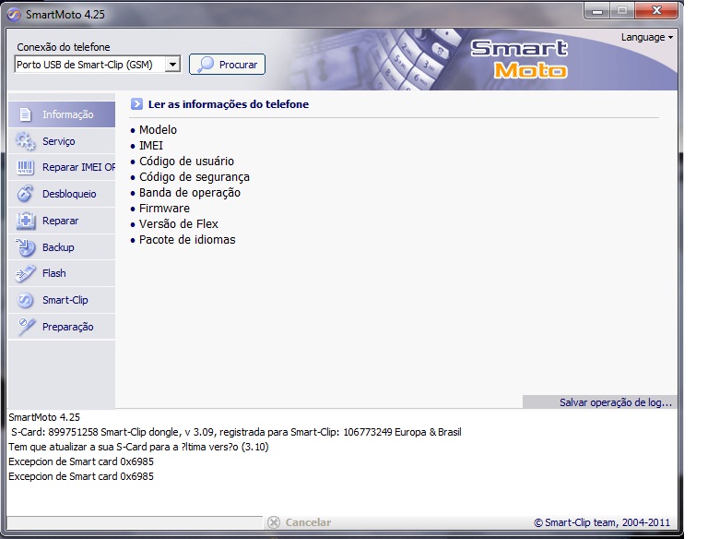Viewport: 708px width, 539px height.
Task: Click the cancel X icon at bottom
Action: pyautogui.click(x=274, y=522)
